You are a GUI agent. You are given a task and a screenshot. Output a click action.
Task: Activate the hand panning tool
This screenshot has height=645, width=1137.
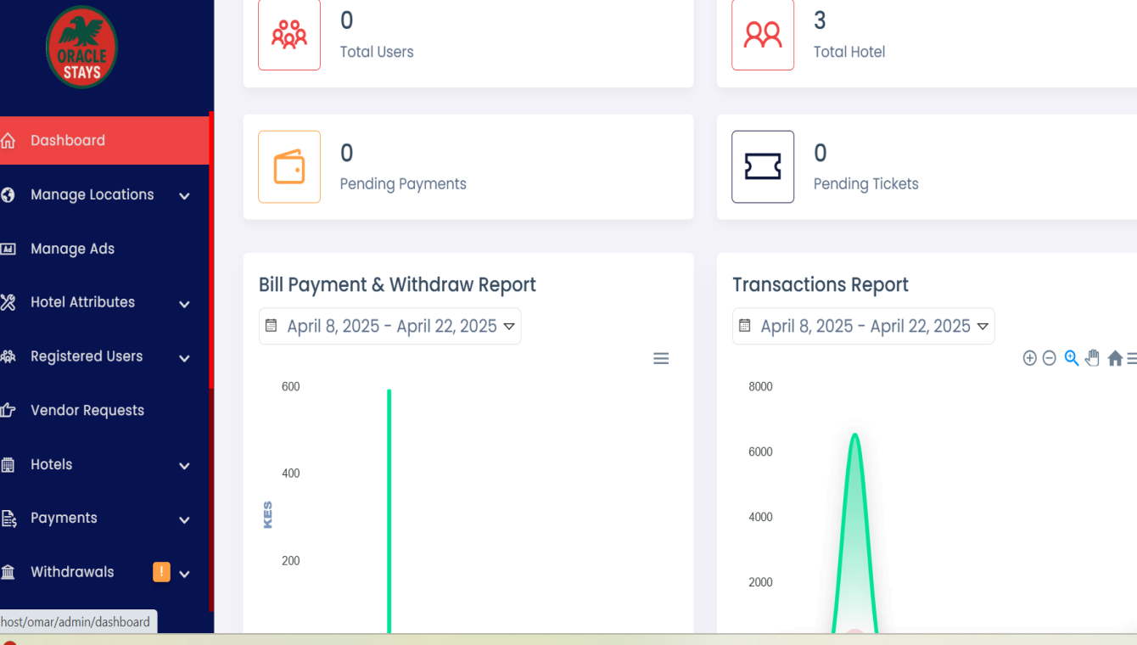click(x=1092, y=358)
